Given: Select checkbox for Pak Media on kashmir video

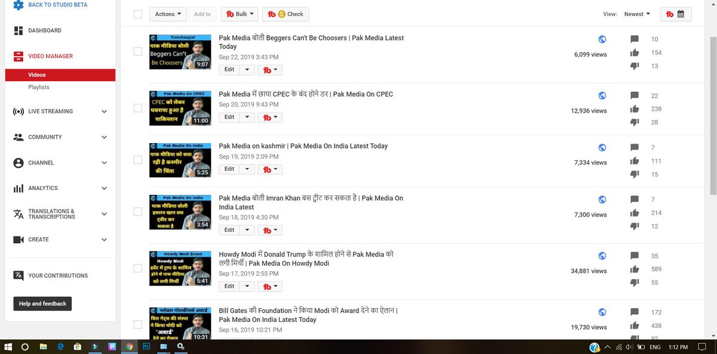Looking at the screenshot, I should point(138,160).
